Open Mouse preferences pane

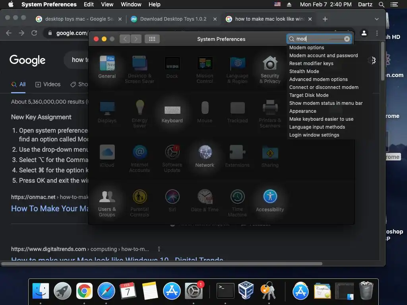205,112
